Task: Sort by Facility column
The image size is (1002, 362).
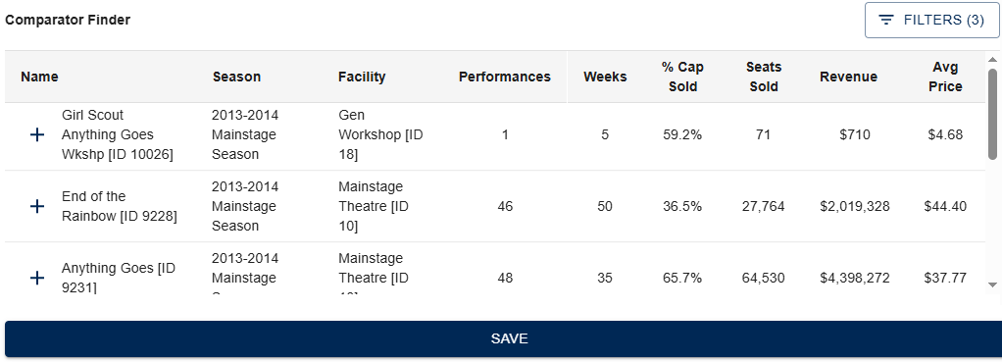Action: (x=362, y=77)
